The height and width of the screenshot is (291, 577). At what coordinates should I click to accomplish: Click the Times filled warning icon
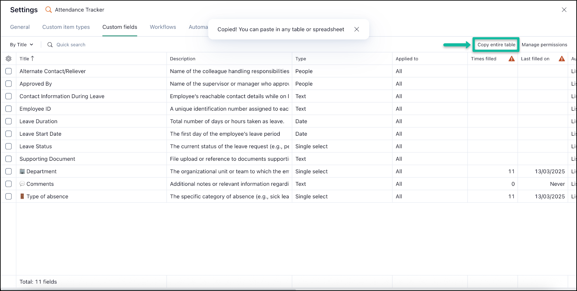pos(511,59)
